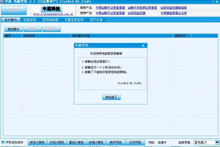Click the CracKed By JinFu text in dialog

coord(130,83)
